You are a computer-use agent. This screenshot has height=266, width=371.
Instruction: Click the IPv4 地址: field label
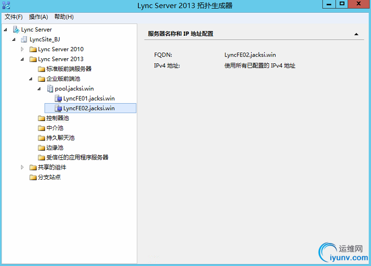[167, 65]
